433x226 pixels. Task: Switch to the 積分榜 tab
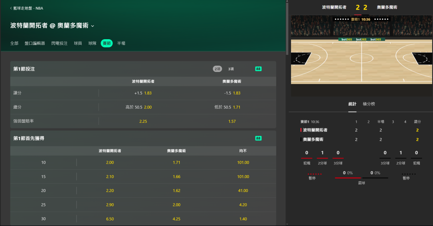(x=369, y=104)
